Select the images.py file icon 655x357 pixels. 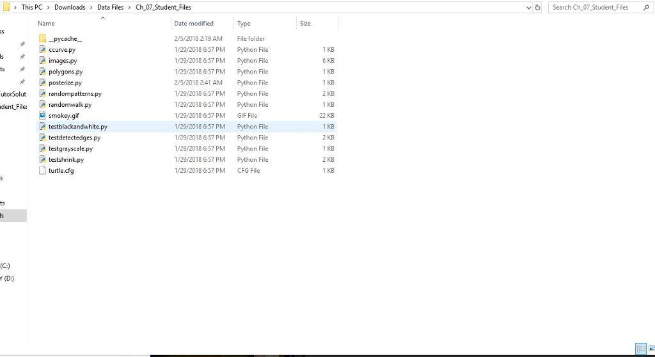click(42, 61)
